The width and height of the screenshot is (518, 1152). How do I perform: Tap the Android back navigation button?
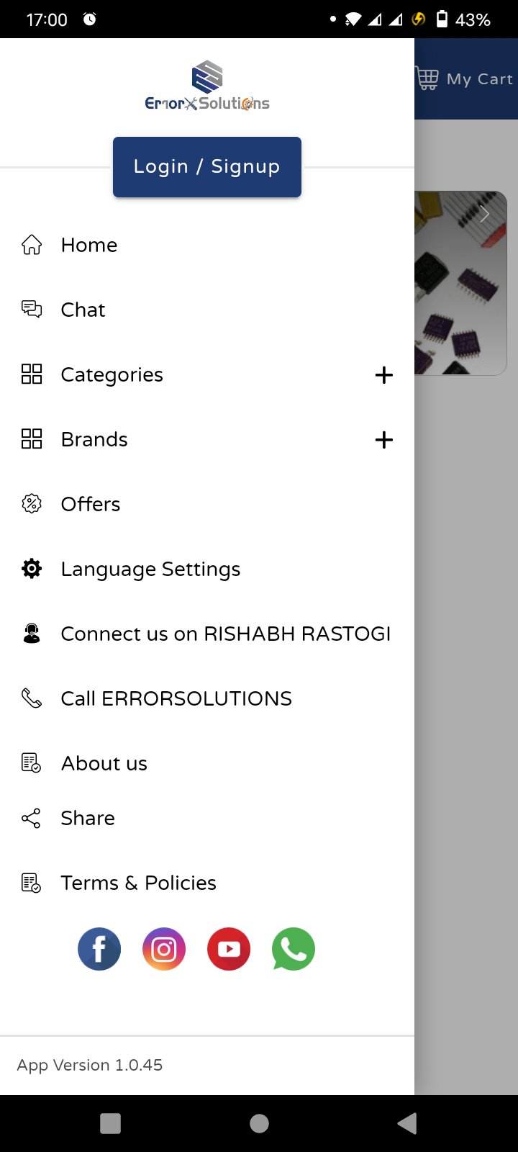[407, 1123]
